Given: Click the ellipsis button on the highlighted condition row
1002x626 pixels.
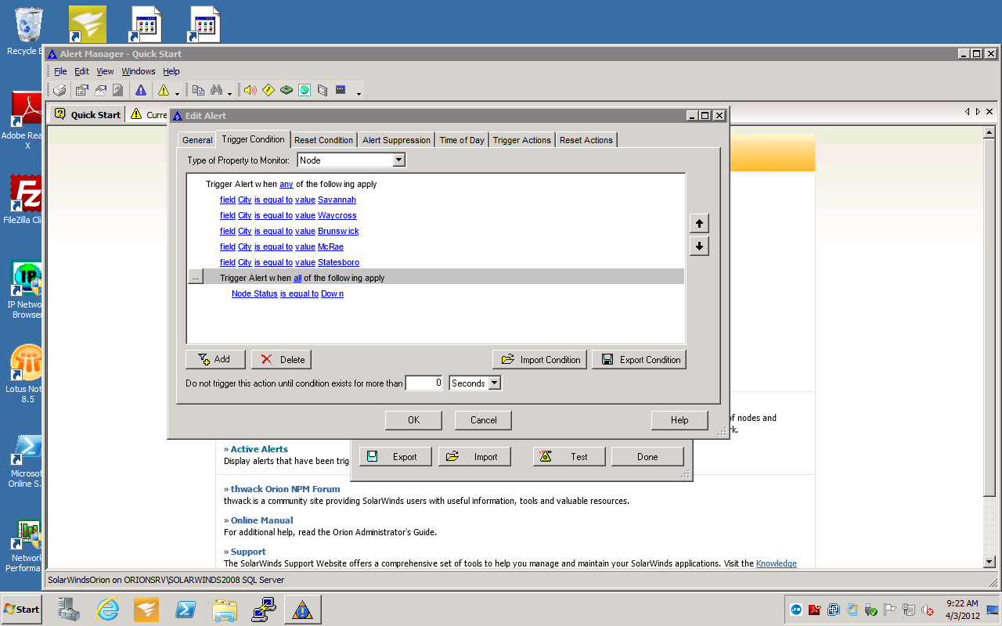Looking at the screenshot, I should [196, 277].
